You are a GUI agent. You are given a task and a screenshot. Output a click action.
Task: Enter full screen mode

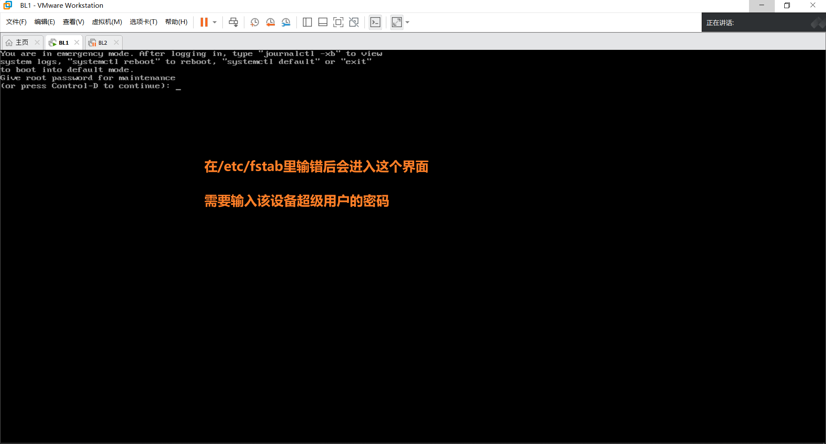click(x=339, y=22)
